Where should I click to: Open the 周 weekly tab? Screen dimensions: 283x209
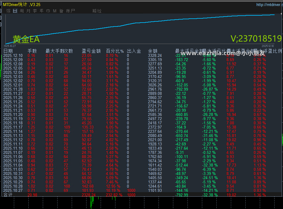22,11
